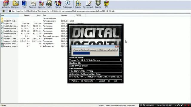Click the Извлечь (Extract) toolbar icon
Viewport: 191px width, 107px height.
15,4
